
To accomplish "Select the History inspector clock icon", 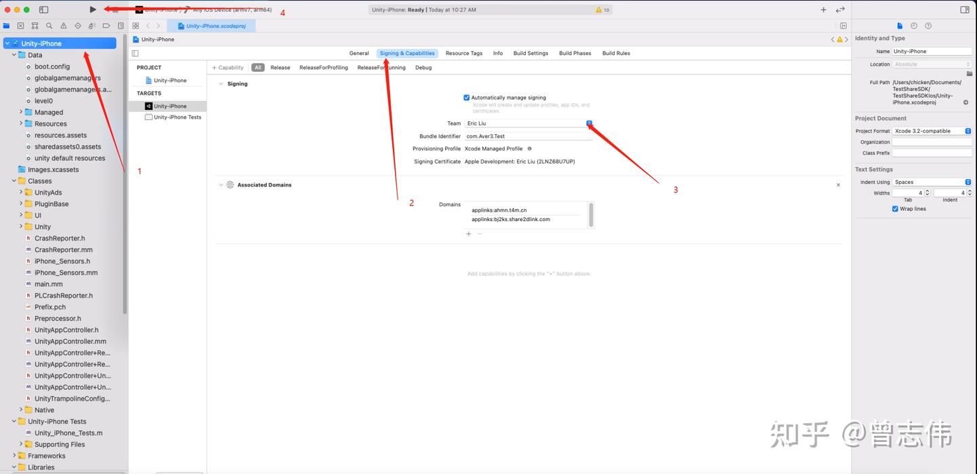I will point(915,26).
